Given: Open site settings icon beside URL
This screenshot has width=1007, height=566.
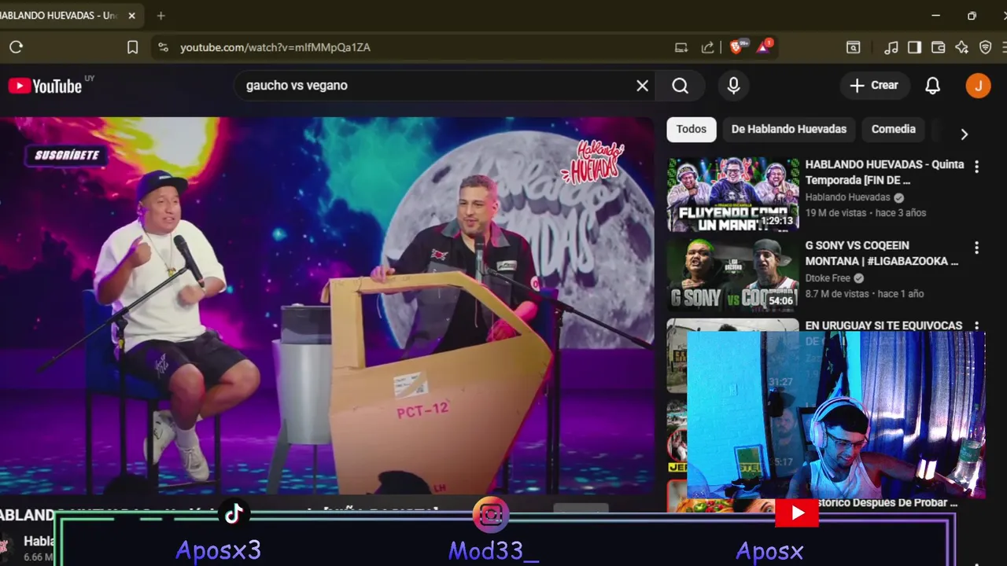Looking at the screenshot, I should pyautogui.click(x=163, y=47).
